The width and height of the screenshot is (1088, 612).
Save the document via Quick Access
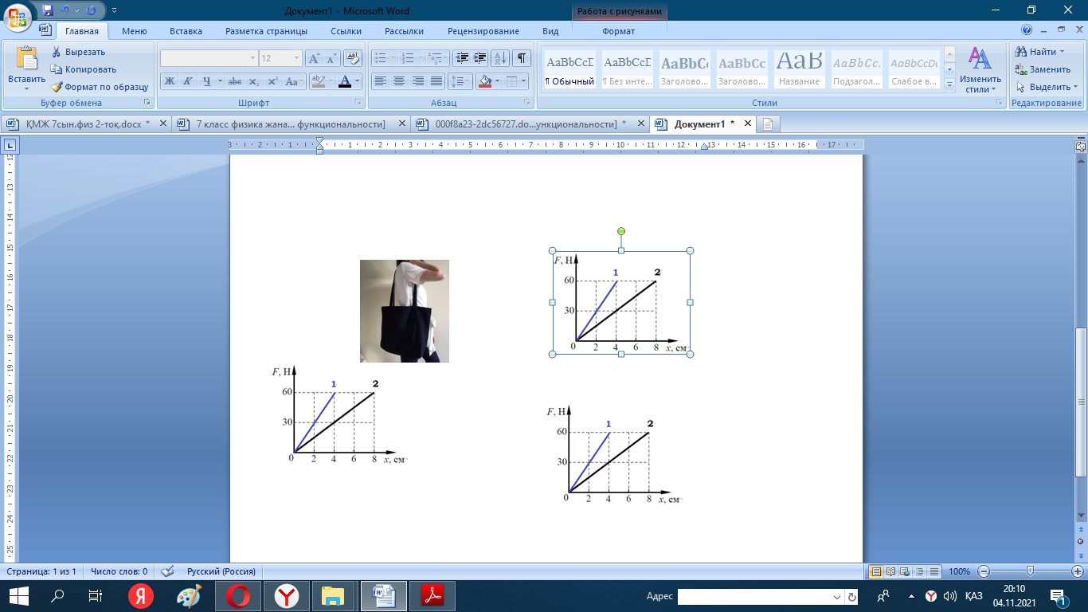pyautogui.click(x=48, y=10)
